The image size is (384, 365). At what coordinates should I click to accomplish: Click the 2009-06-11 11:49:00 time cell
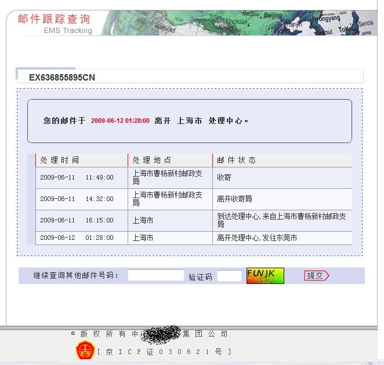[82, 178]
